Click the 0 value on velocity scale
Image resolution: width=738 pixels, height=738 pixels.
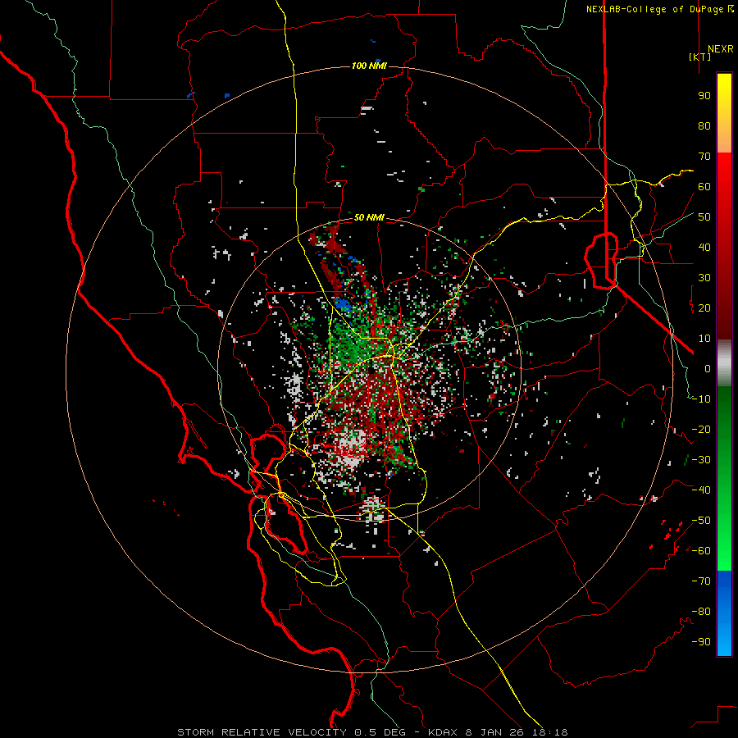[708, 368]
